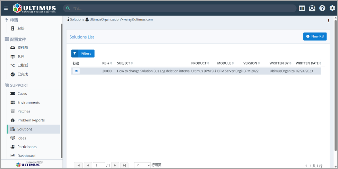
Task: Click the 02/24/2023 written date cell
Action: coord(304,71)
